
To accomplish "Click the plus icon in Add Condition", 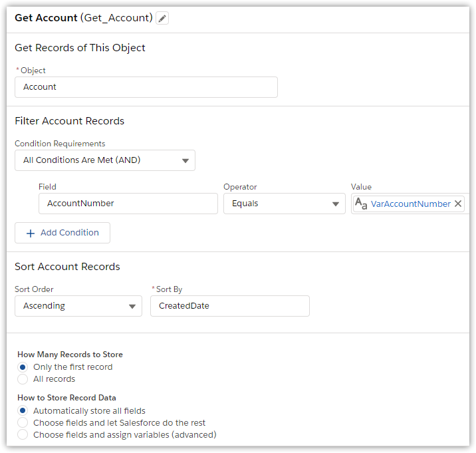I will pos(30,233).
